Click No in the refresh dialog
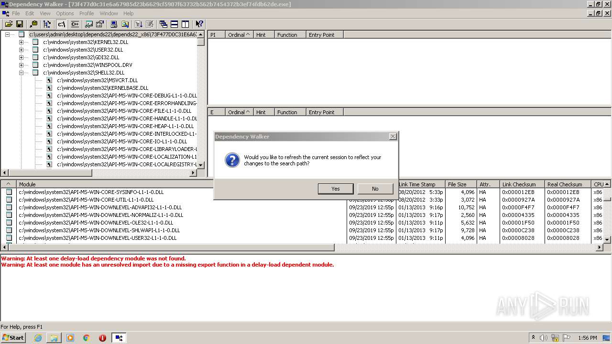Viewport: 612px width, 344px height. 375,189
